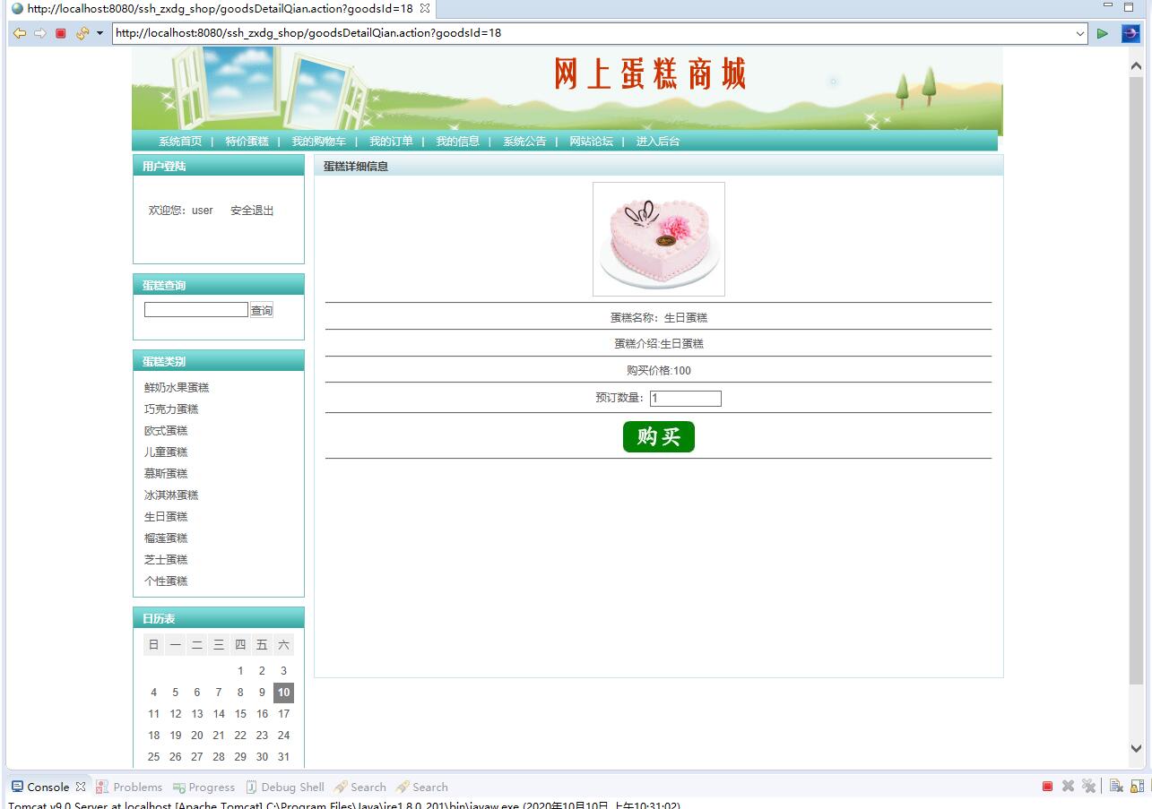Screen dimensions: 1152x809
Task: Open 系统公告 from the navigation menu
Action: point(524,141)
